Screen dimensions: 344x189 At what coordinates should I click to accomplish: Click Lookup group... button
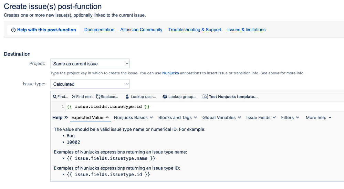coord(179,97)
